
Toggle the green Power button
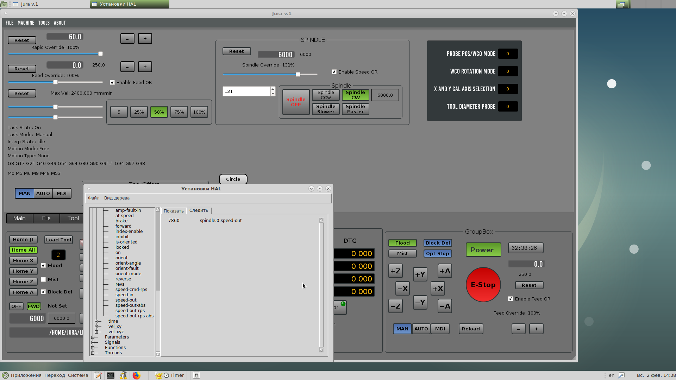[x=483, y=250]
